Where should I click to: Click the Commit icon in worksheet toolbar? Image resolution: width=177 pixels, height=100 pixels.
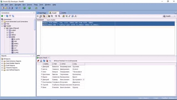coord(56,16)
